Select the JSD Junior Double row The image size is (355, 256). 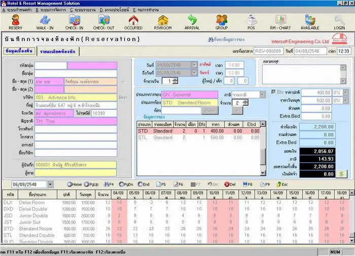click(175, 216)
